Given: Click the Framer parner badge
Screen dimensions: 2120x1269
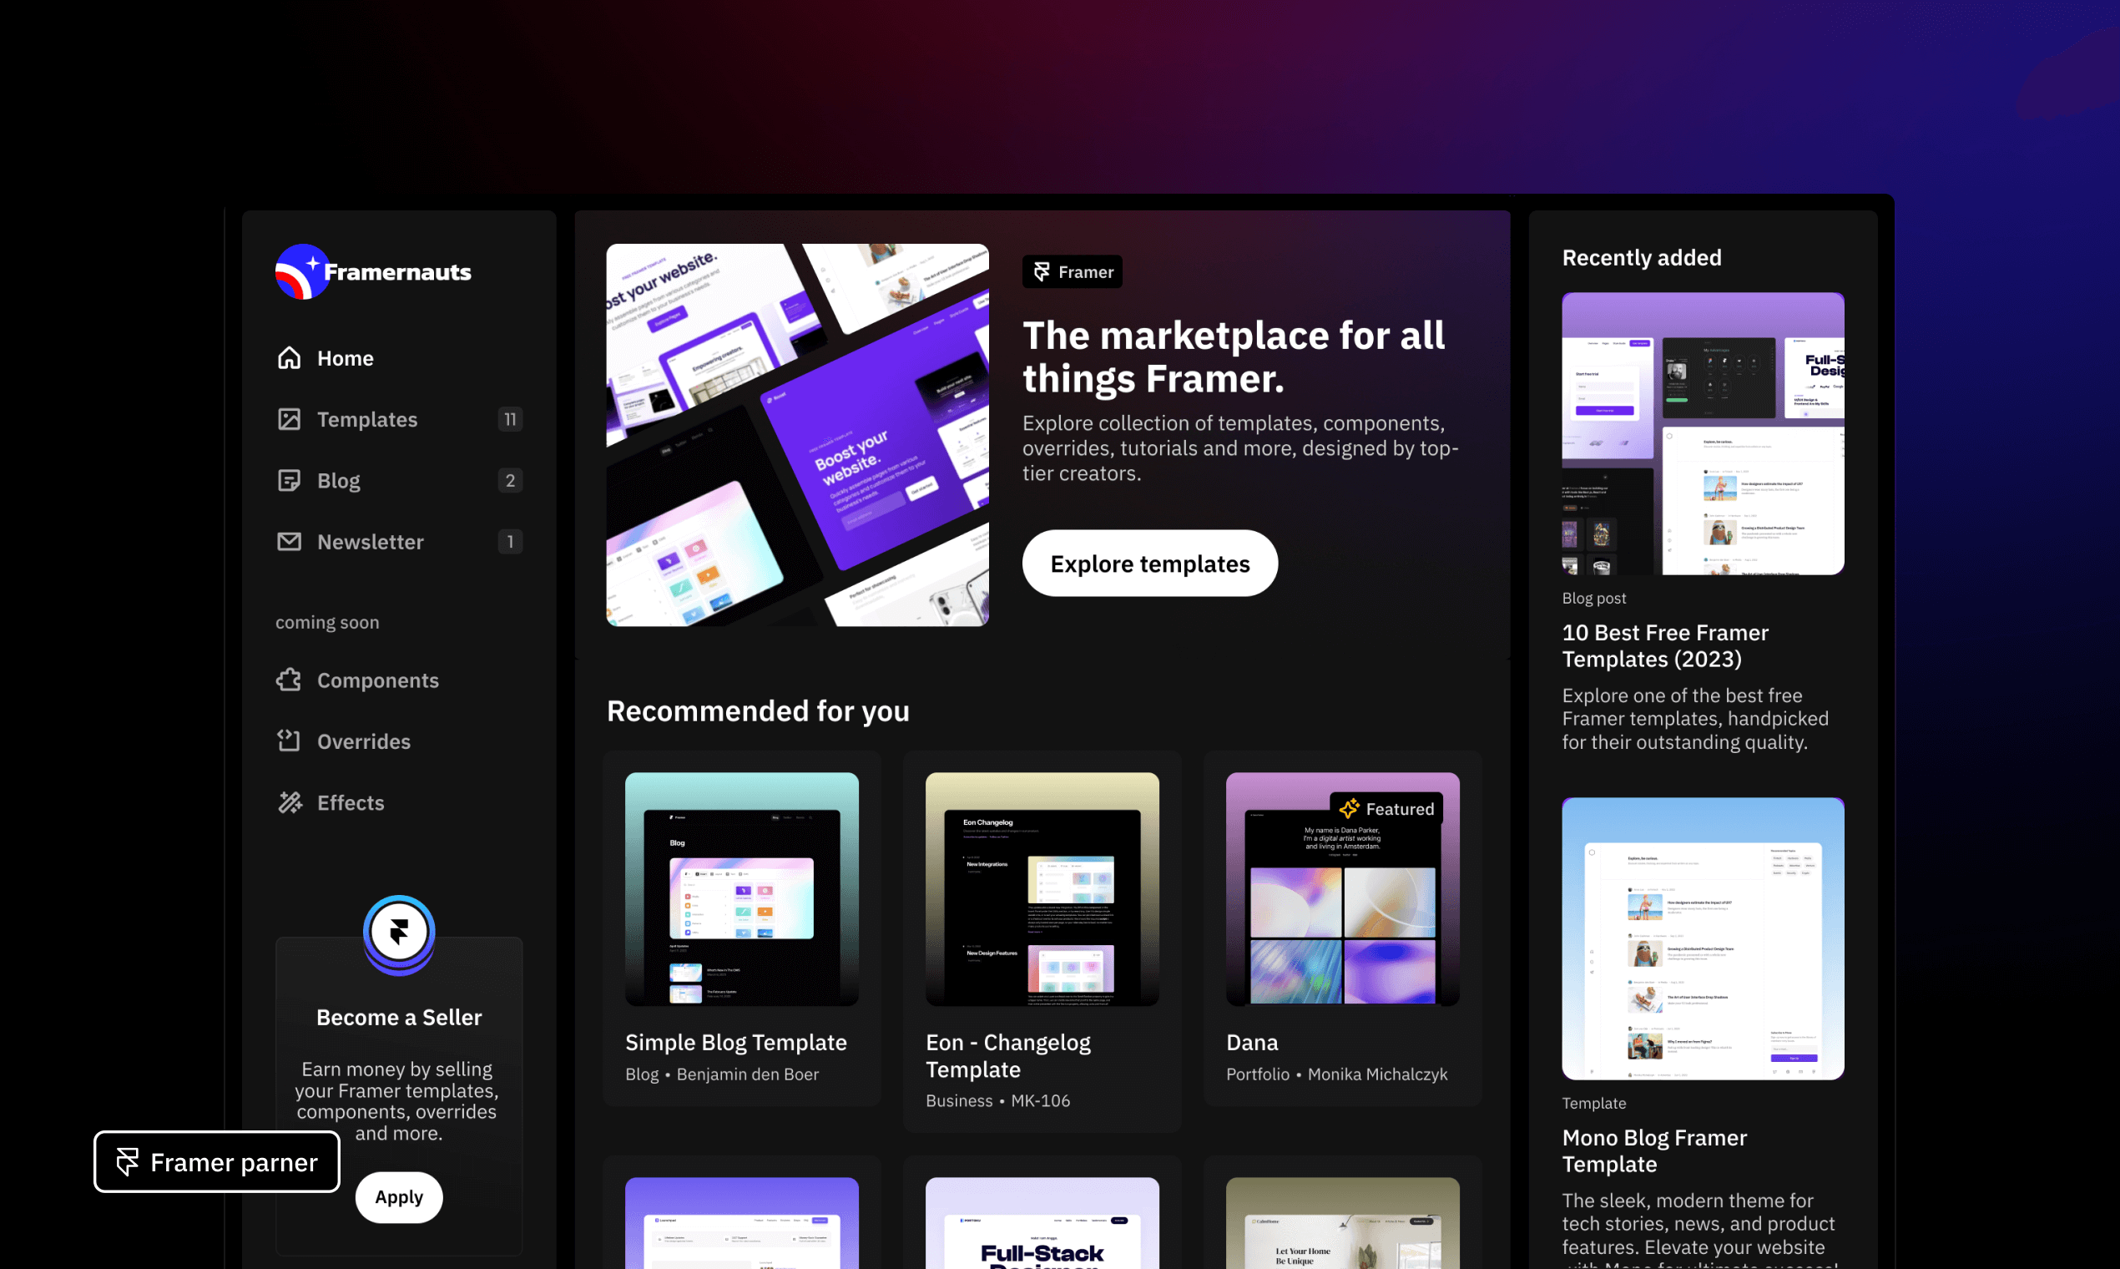Looking at the screenshot, I should [x=216, y=1162].
